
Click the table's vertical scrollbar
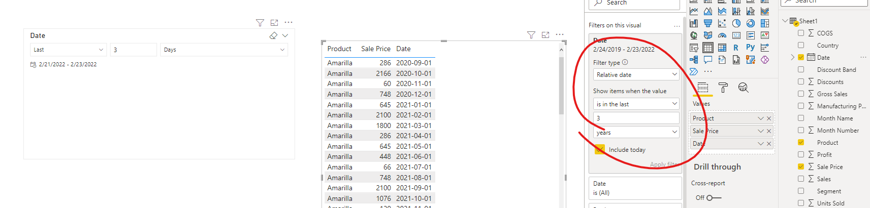click(561, 86)
